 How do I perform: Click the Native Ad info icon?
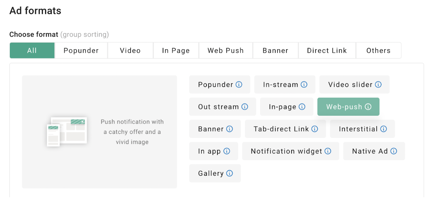(x=394, y=151)
